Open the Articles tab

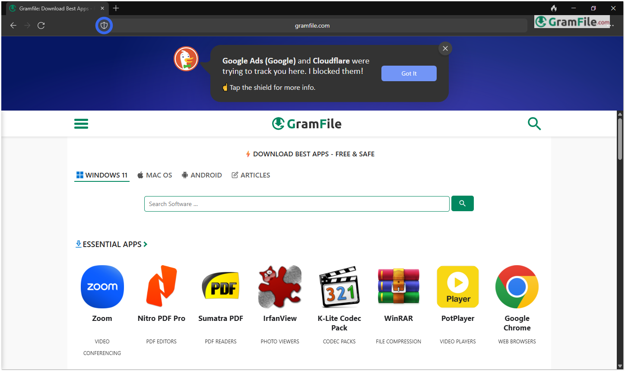251,175
